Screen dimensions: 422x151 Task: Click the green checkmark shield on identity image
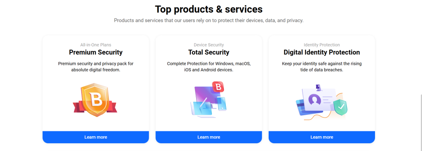point(340,107)
